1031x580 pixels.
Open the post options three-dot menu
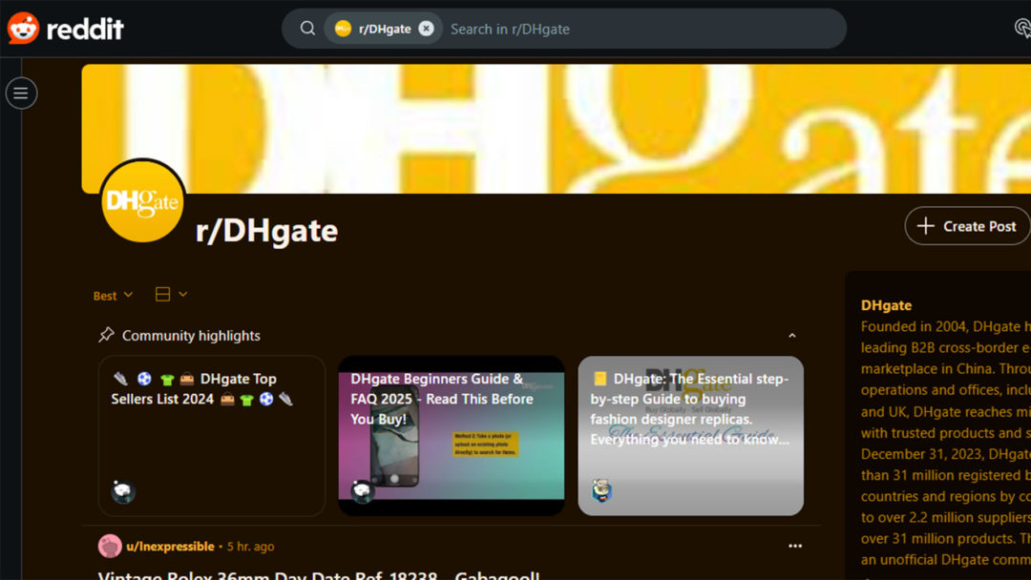795,546
